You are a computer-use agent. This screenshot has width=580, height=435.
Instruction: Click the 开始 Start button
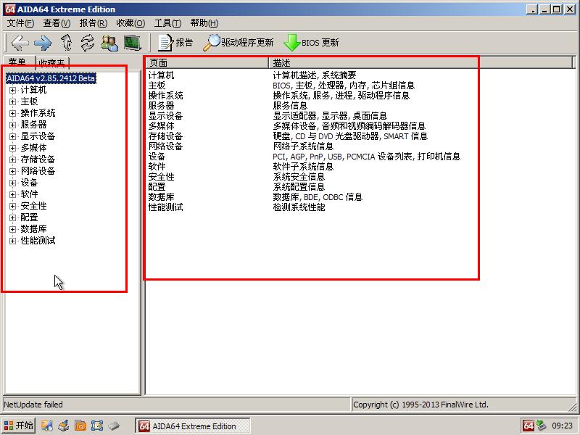19,426
